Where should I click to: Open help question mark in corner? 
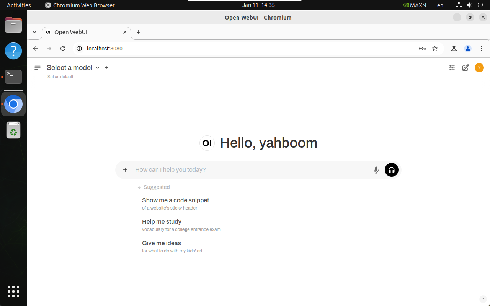(482, 299)
